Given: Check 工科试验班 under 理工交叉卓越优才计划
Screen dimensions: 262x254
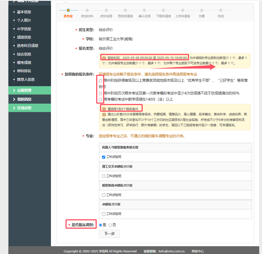Looking at the screenshot, I should [x=104, y=176].
